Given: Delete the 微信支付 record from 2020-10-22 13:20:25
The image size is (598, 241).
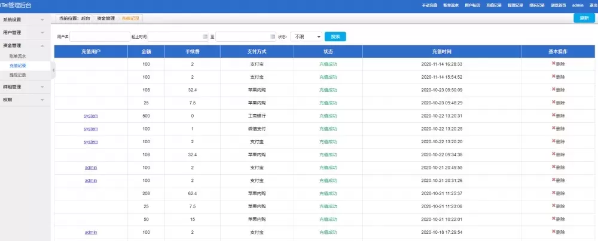Looking at the screenshot, I should click(559, 129).
